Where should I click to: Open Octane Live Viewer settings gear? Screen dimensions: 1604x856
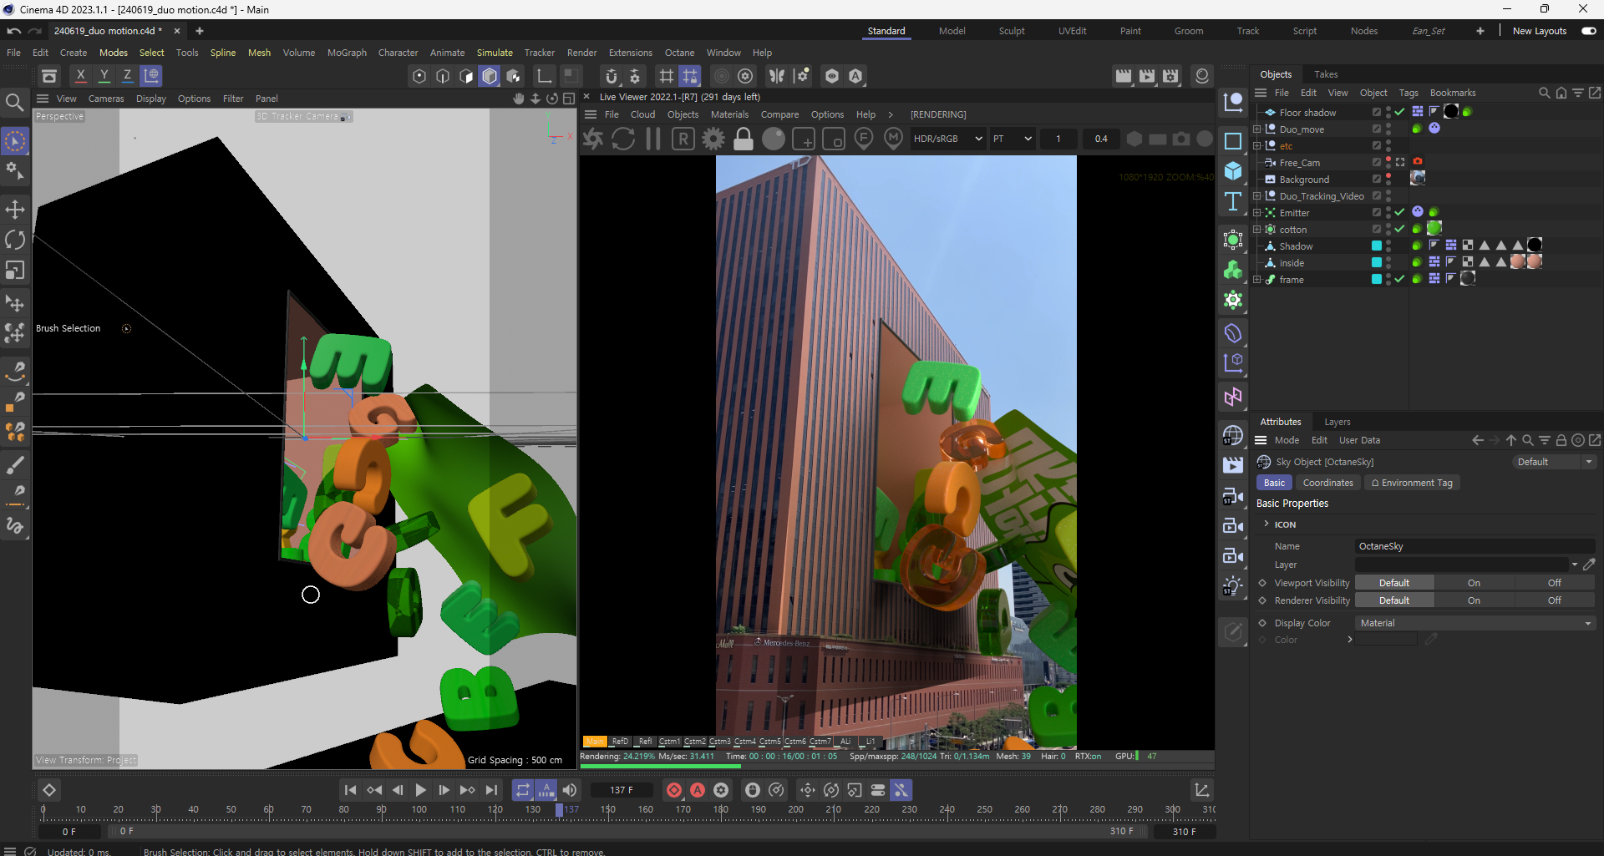click(x=713, y=139)
